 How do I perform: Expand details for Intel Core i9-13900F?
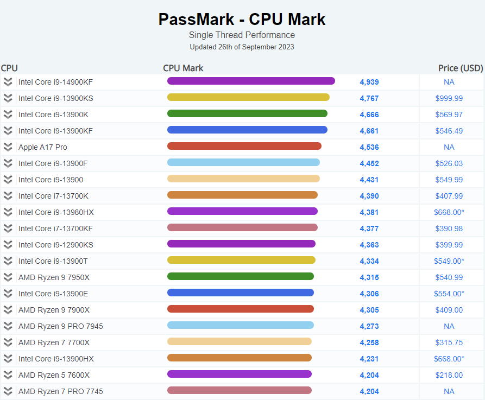pos(8,163)
